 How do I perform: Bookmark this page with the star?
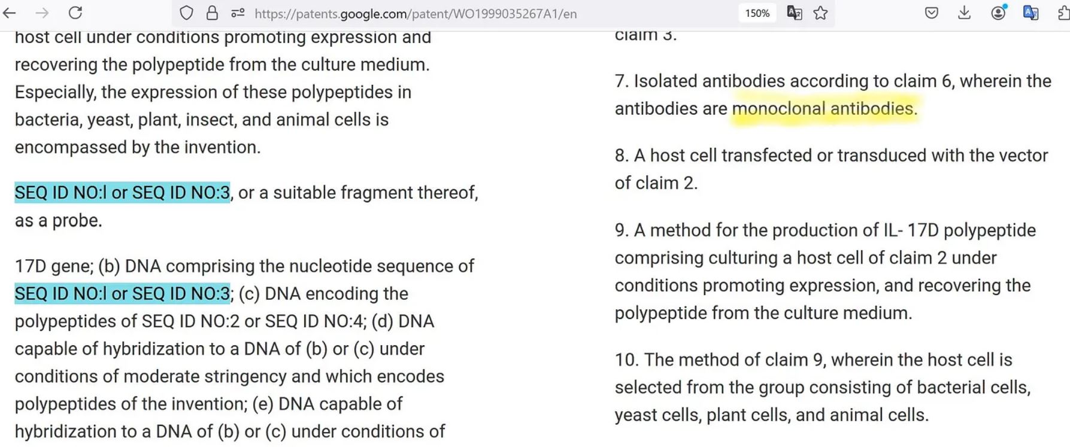(x=820, y=13)
